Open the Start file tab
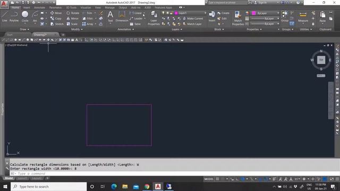 click(10, 34)
